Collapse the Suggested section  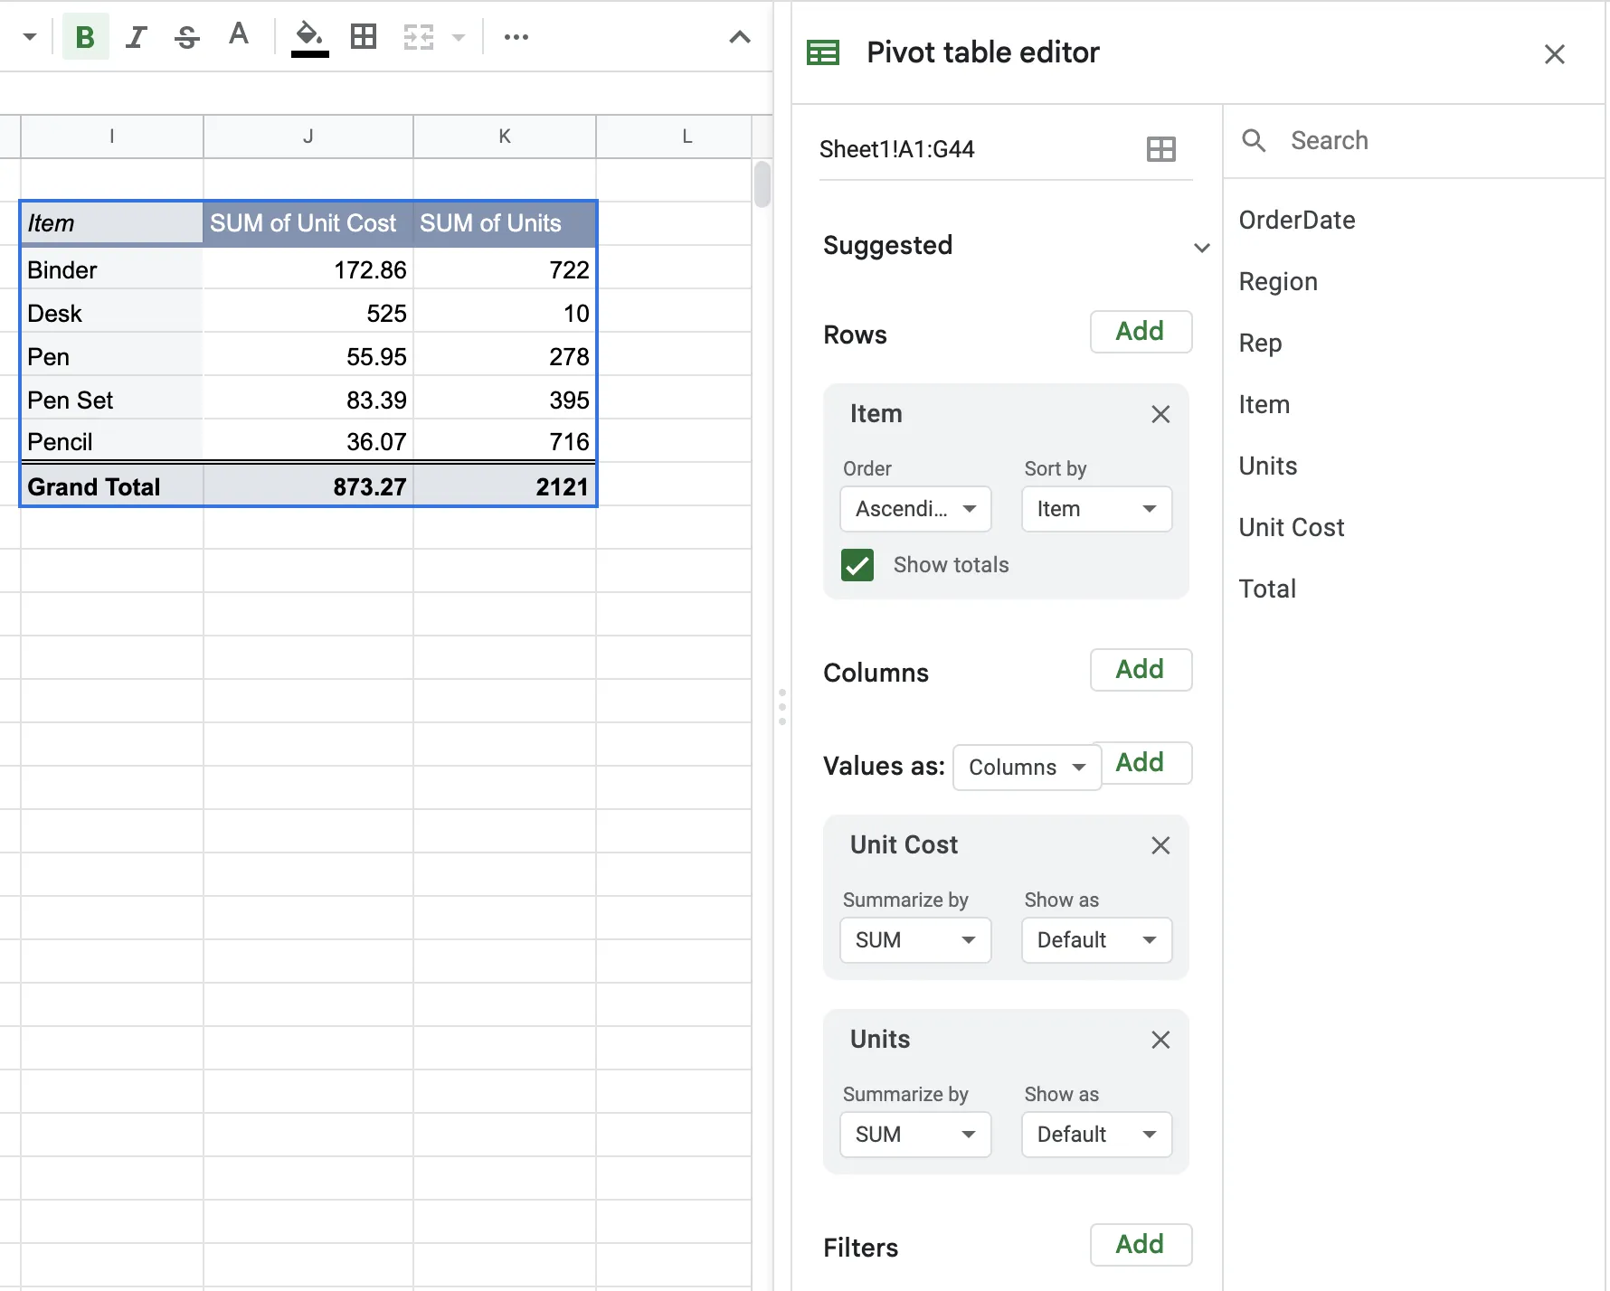tap(1201, 246)
